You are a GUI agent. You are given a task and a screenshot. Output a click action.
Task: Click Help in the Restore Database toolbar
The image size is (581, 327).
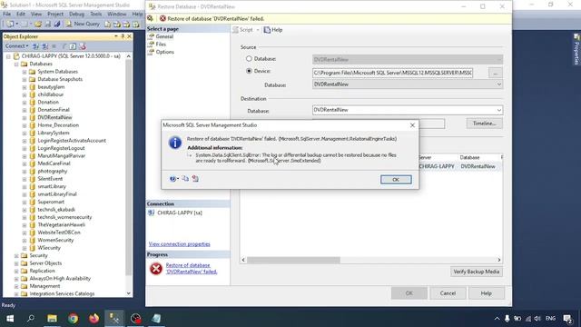273,30
